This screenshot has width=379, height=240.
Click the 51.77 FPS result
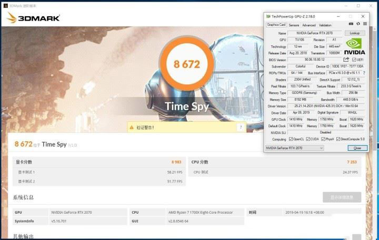point(175,181)
